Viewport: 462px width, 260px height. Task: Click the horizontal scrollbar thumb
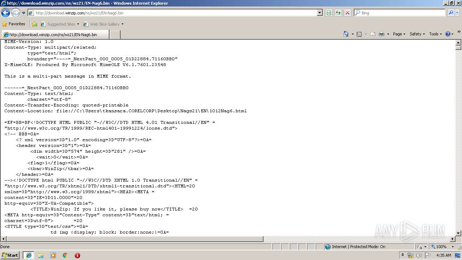coord(135,239)
